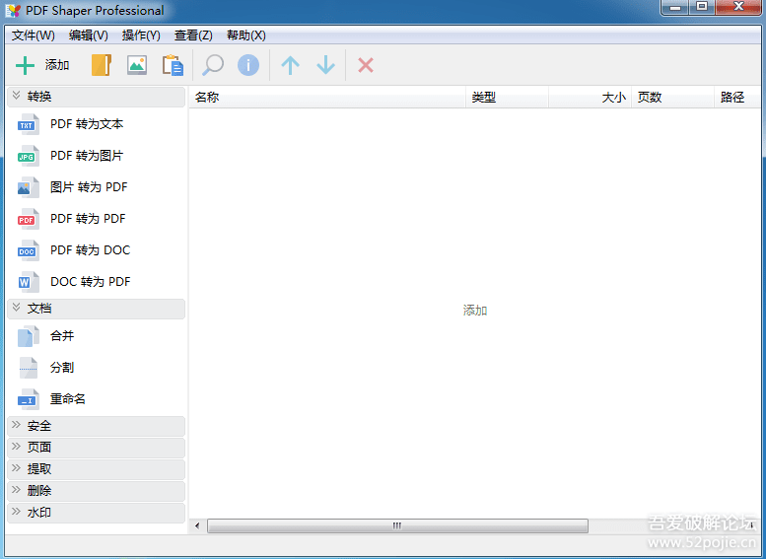The image size is (766, 559).
Task: Collapse the 文档 section
Action: [x=97, y=309]
